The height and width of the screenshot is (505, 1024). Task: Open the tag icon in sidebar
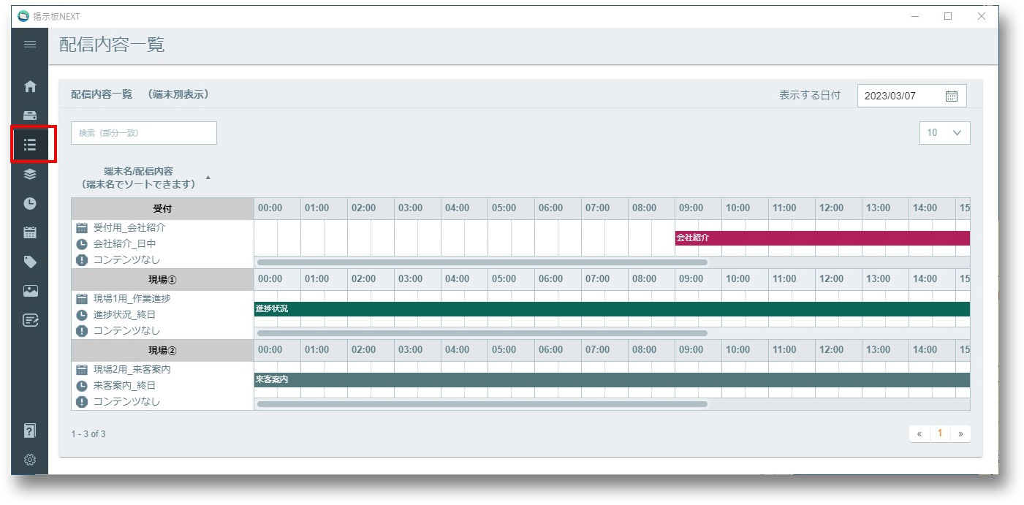pos(30,262)
